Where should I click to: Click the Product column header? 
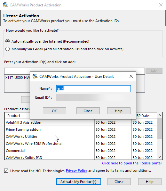point(14,116)
